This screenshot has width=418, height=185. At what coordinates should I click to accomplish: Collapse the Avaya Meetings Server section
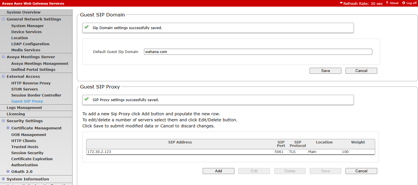click(3, 57)
